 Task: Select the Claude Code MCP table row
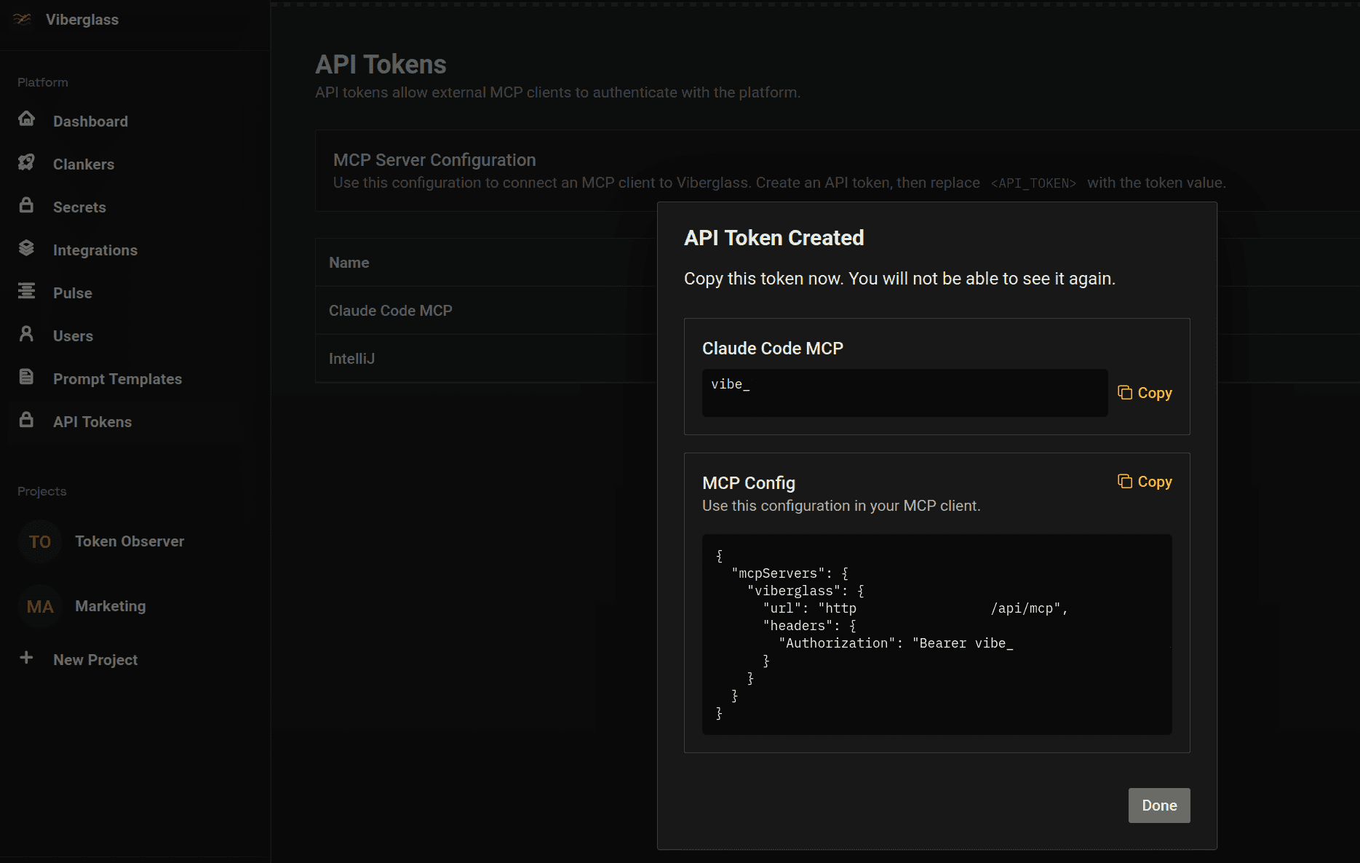tap(486, 310)
